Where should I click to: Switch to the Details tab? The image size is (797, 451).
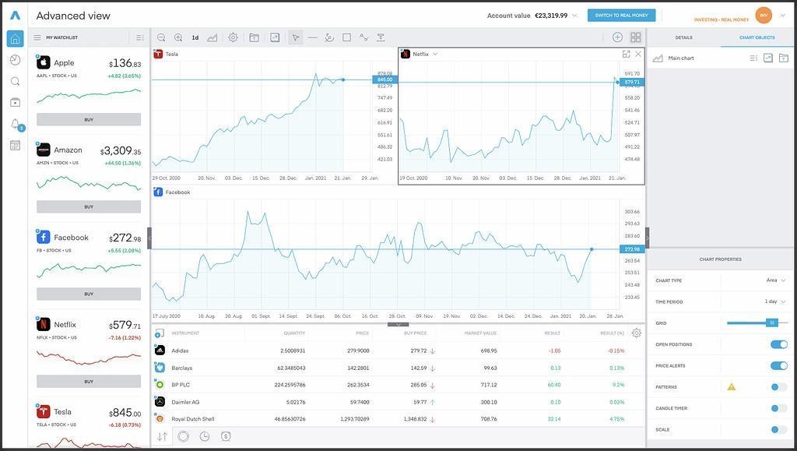pos(683,37)
